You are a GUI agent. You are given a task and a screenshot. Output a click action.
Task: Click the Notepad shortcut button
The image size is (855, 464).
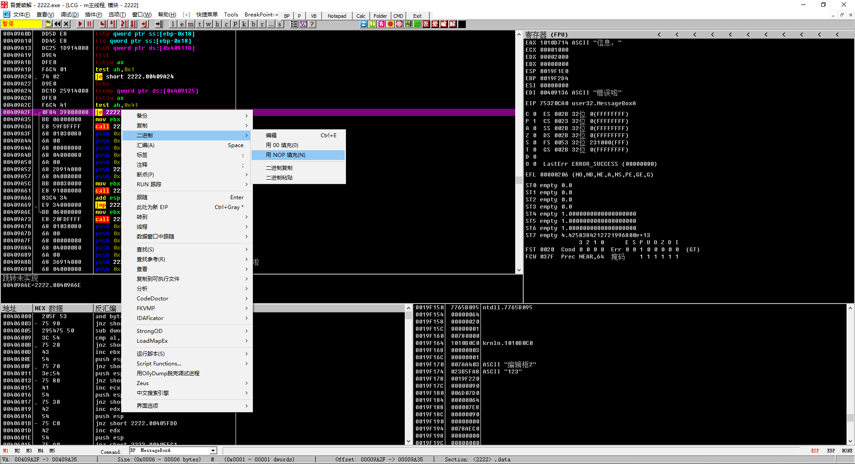[337, 16]
